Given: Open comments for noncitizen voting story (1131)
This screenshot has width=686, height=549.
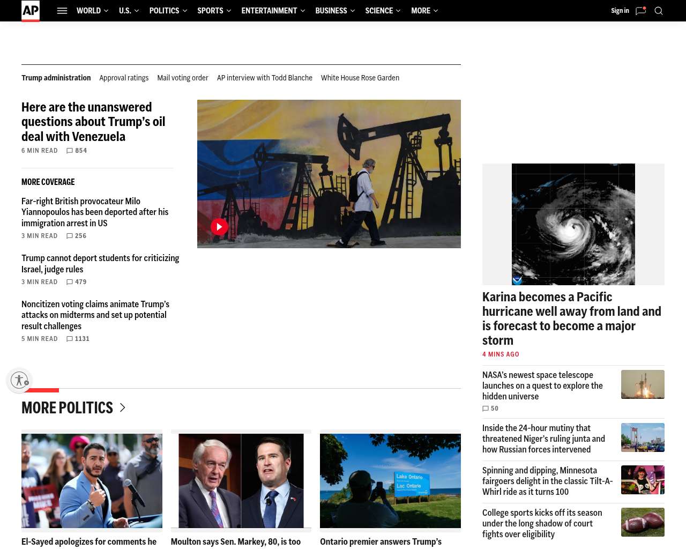Looking at the screenshot, I should (78, 339).
